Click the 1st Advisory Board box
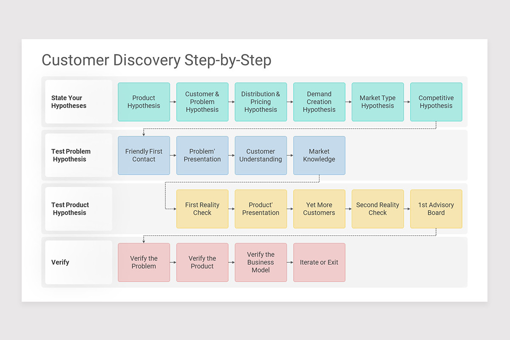The image size is (510, 340). pos(436,209)
